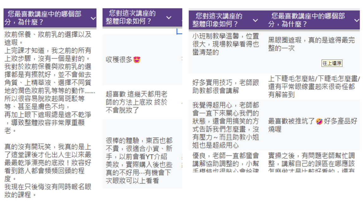The image size is (363, 219).
Task: Click the heart-eyes emoji after 收穫很多
Action: (x=137, y=60)
